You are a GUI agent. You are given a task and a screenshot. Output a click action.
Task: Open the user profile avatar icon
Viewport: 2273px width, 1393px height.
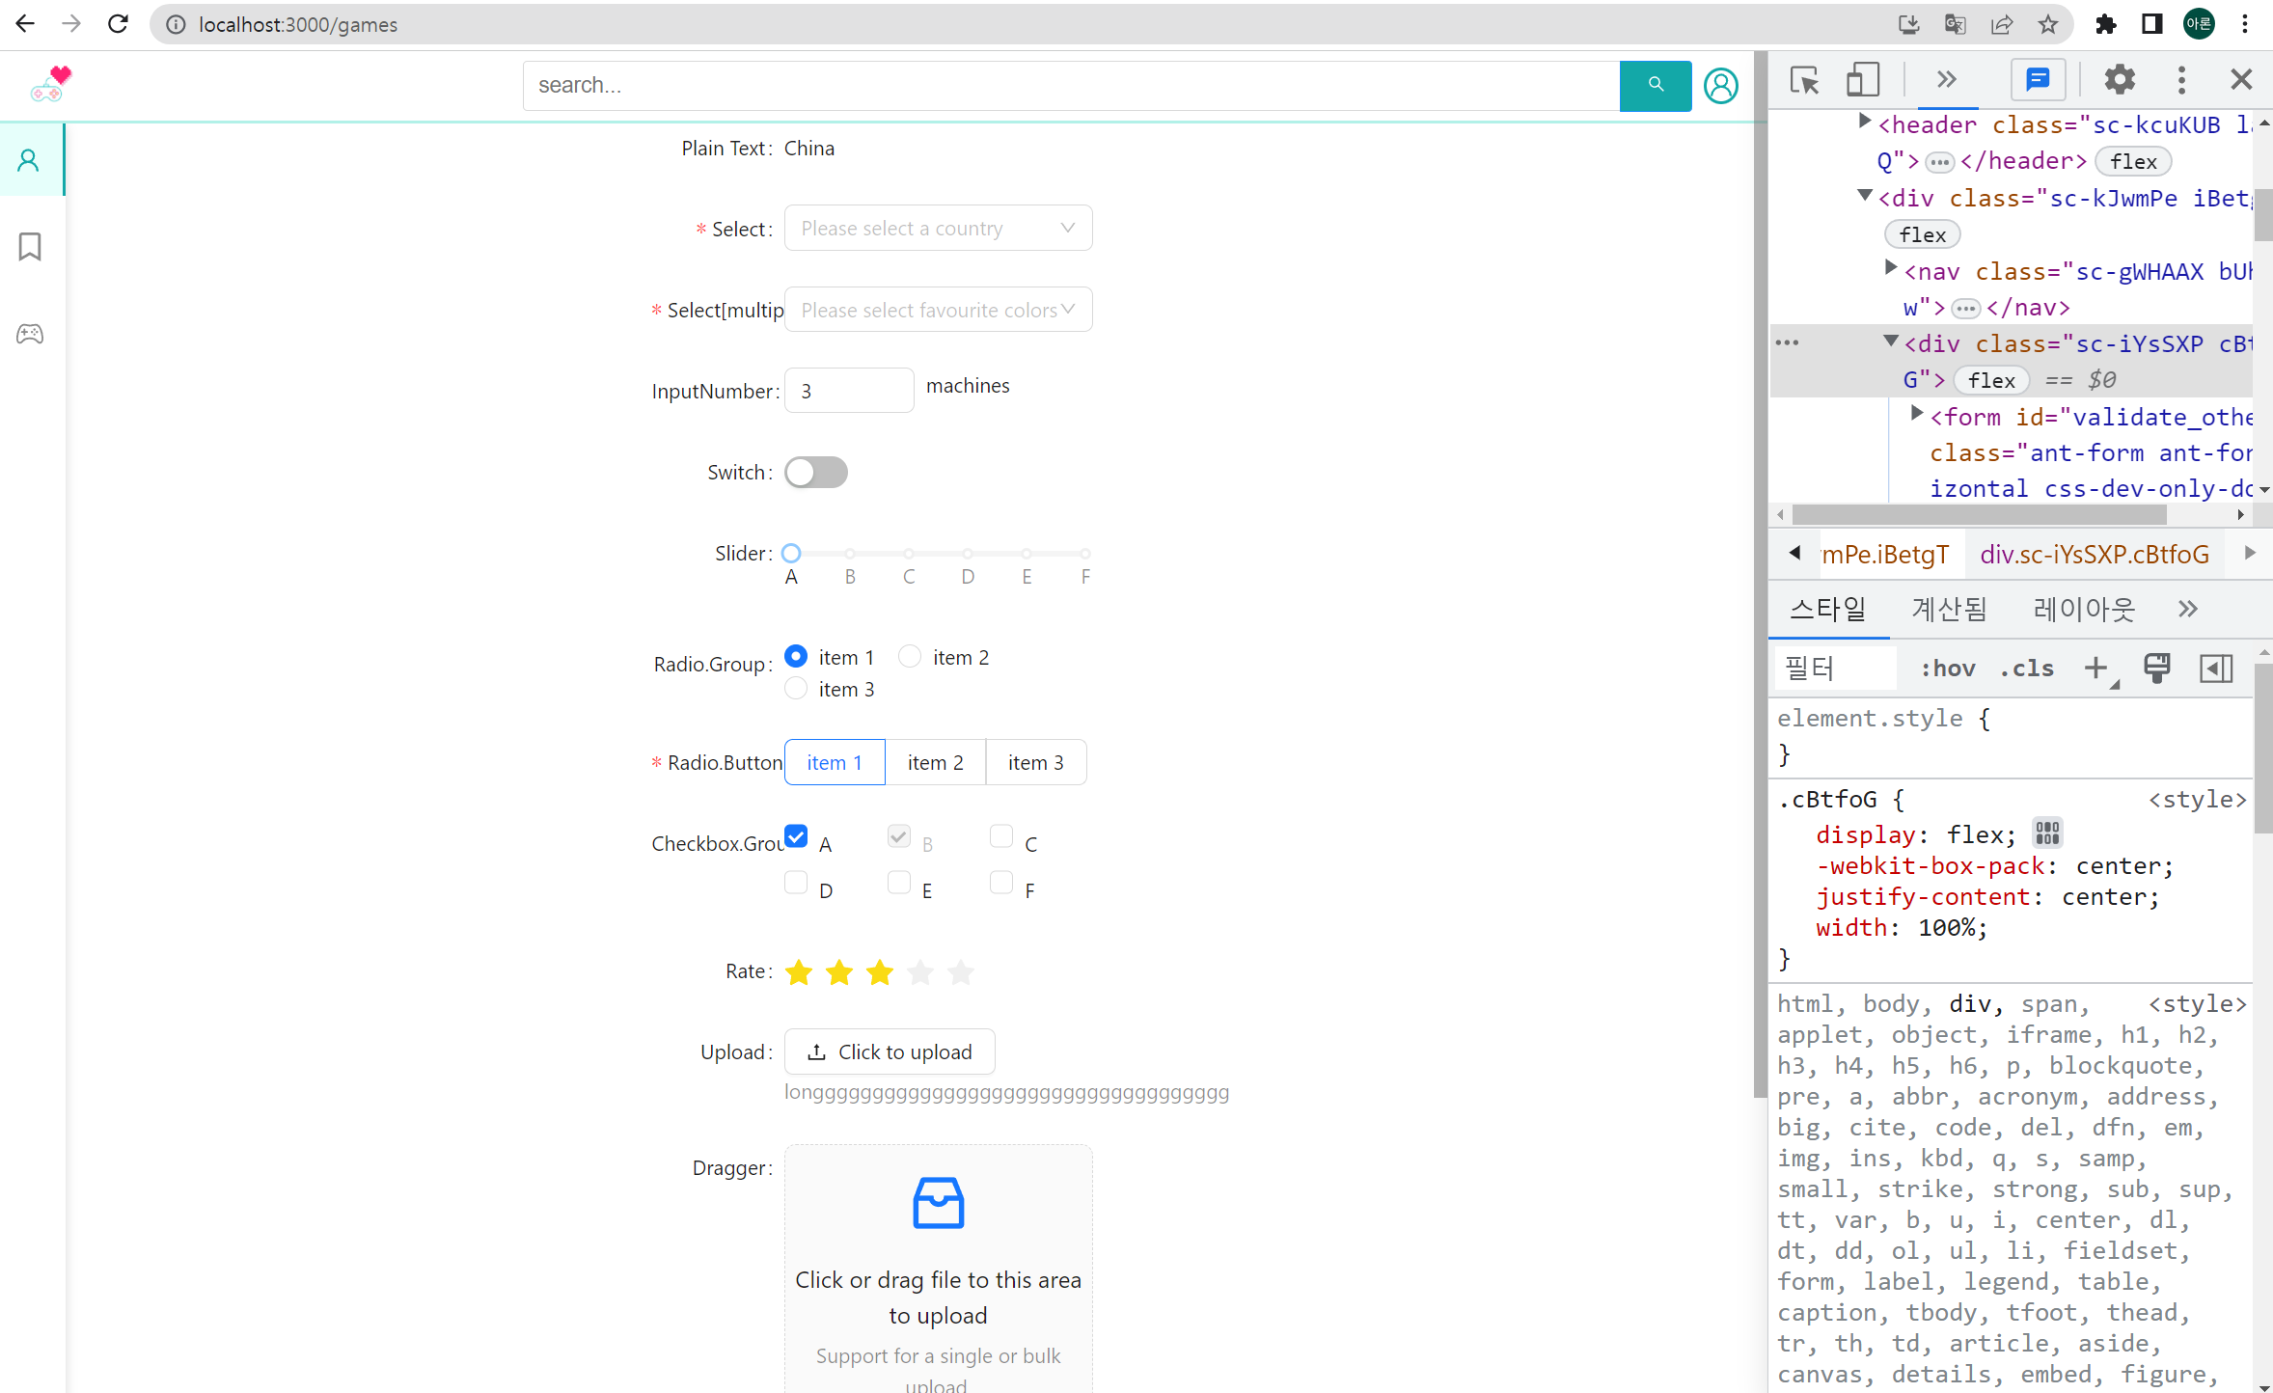pos(1720,85)
